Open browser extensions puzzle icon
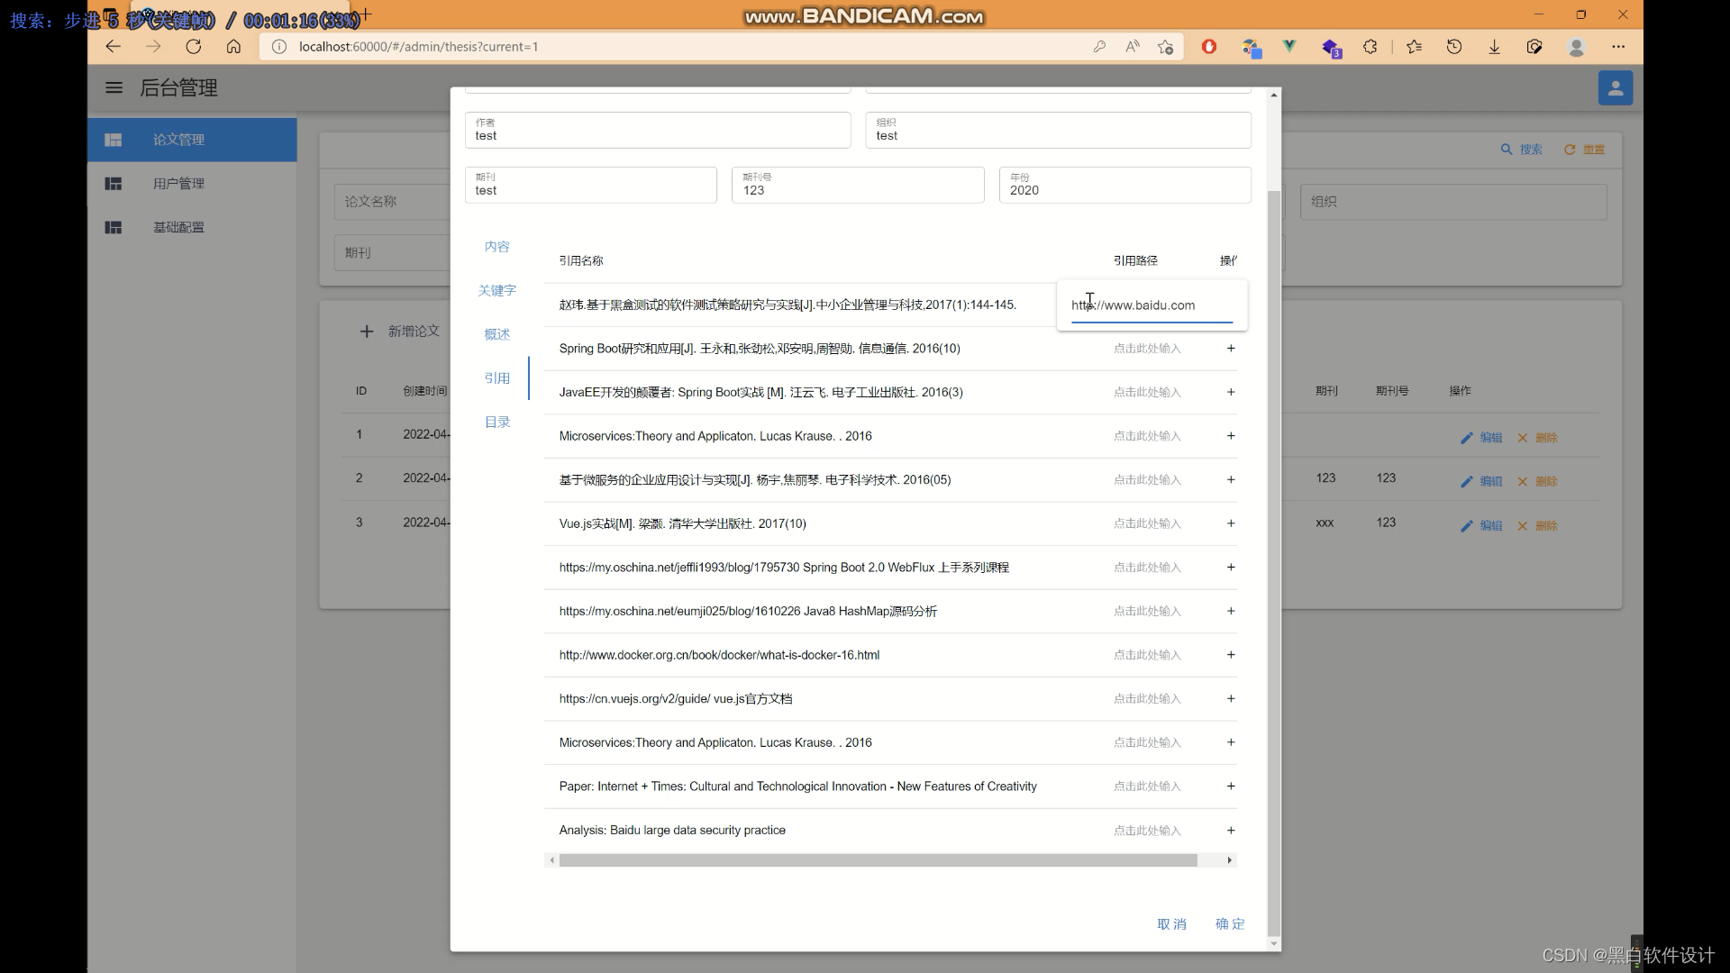 click(1370, 47)
